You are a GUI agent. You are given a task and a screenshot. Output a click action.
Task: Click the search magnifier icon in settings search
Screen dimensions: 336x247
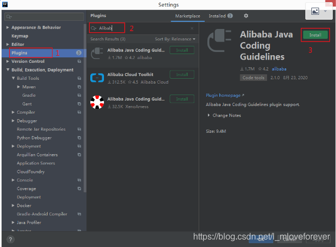(9, 17)
